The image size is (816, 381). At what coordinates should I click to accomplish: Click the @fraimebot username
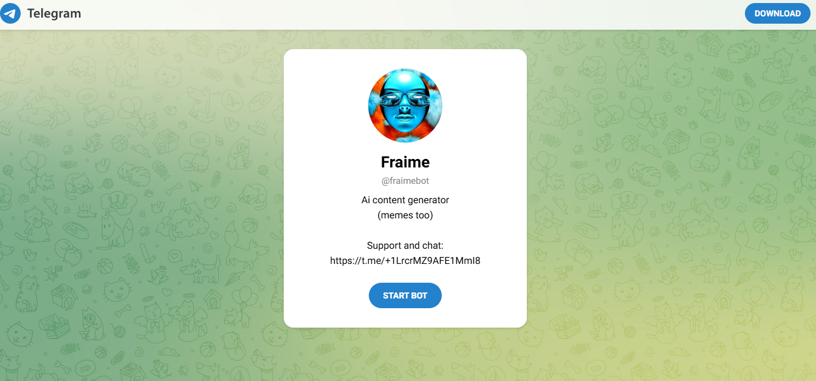pos(405,181)
